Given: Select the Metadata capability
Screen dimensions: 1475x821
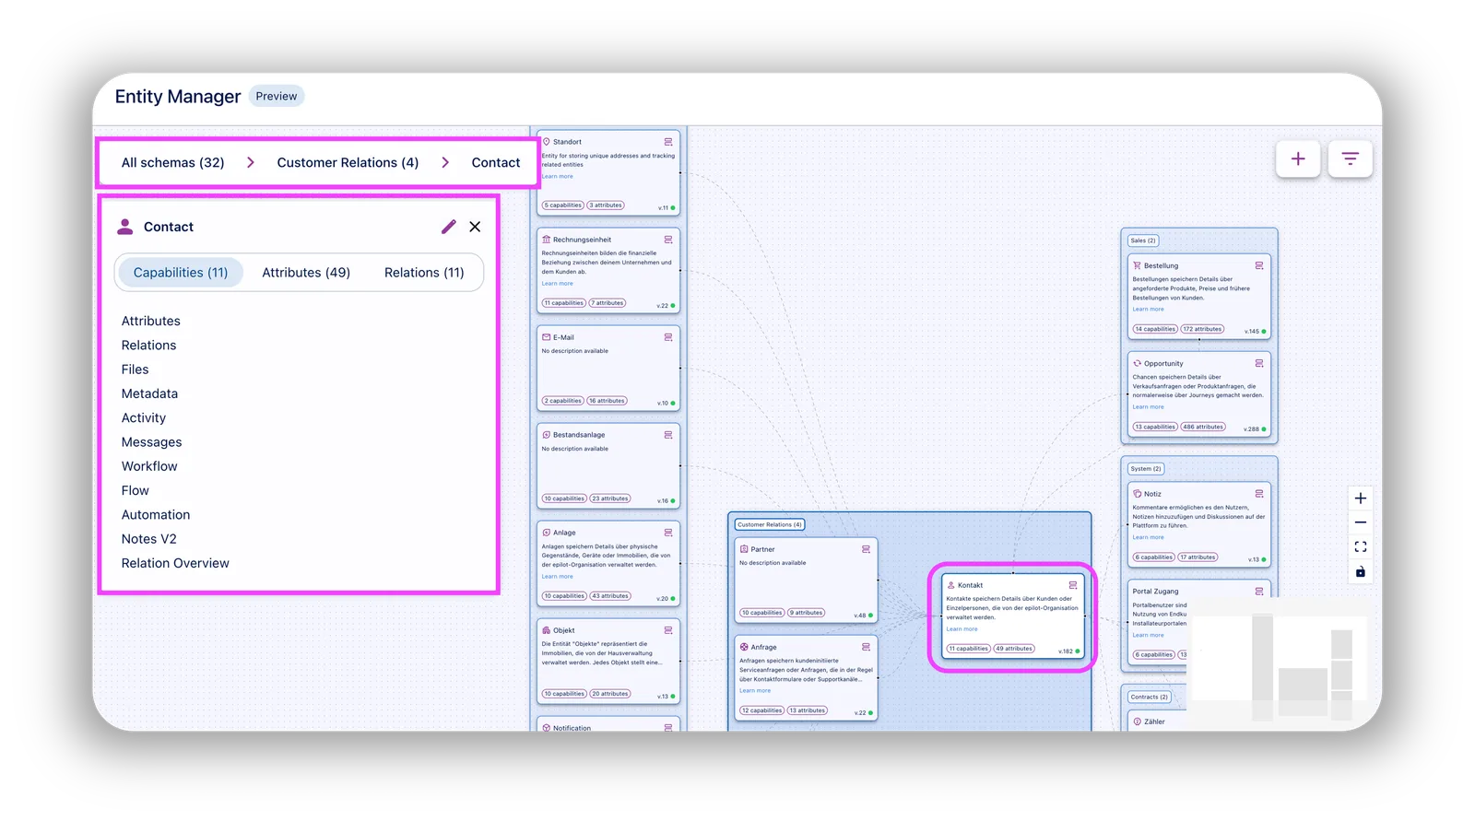Looking at the screenshot, I should [x=149, y=393].
